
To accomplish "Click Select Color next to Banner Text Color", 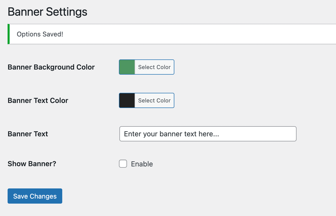I will click(154, 100).
